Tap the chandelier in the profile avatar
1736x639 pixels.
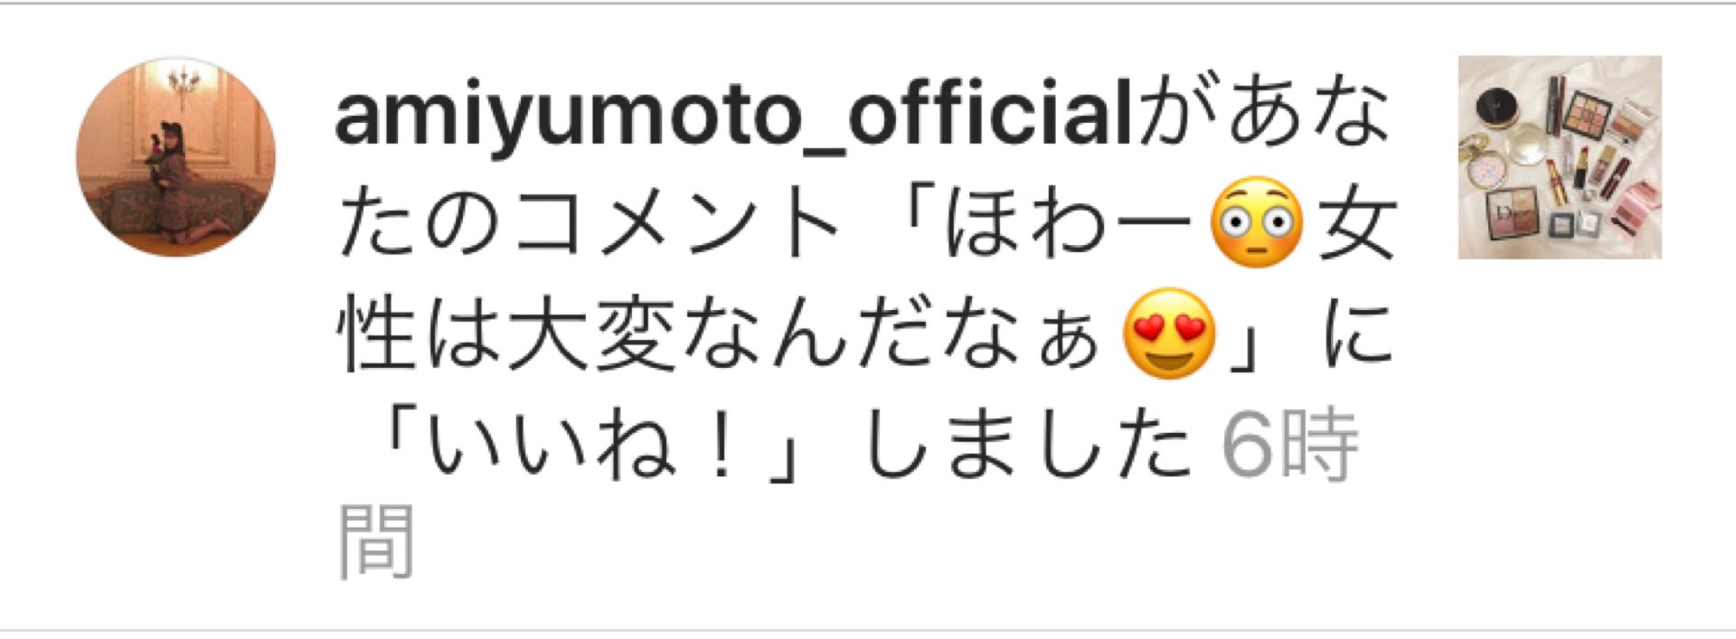coord(184,81)
